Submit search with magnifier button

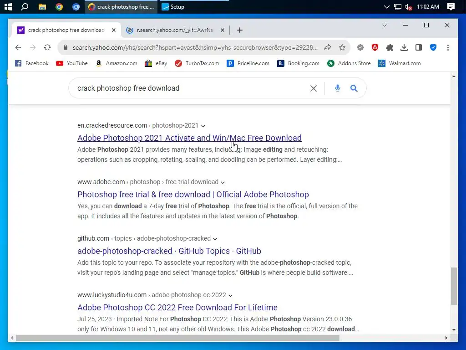click(x=354, y=88)
